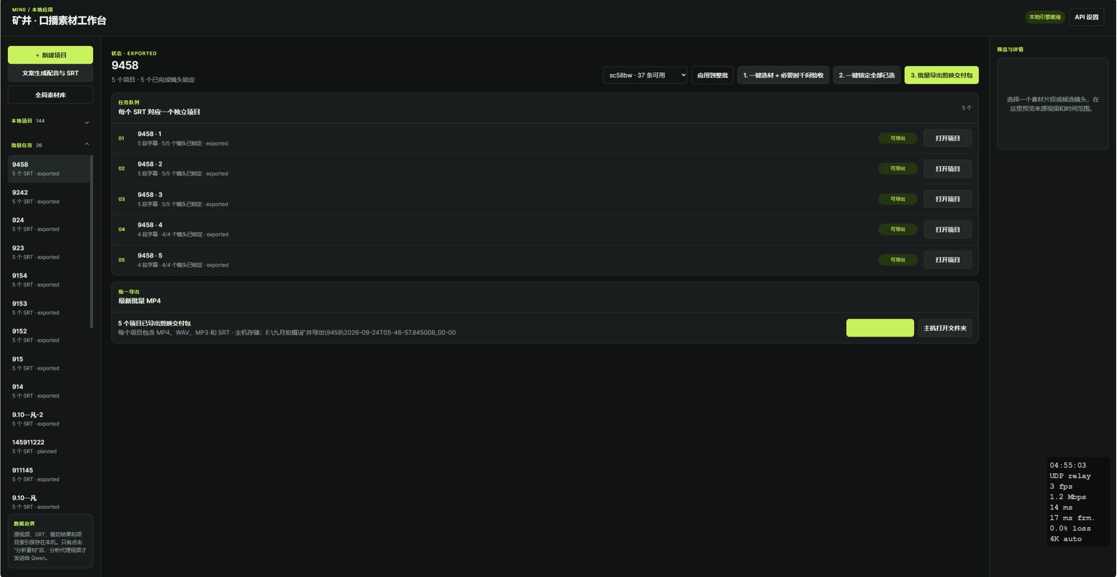Open project 9458 · 1

click(947, 138)
